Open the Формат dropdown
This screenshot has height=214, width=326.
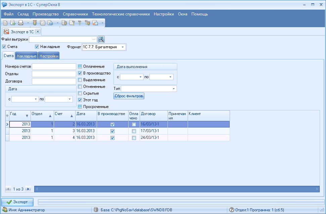coord(123,47)
